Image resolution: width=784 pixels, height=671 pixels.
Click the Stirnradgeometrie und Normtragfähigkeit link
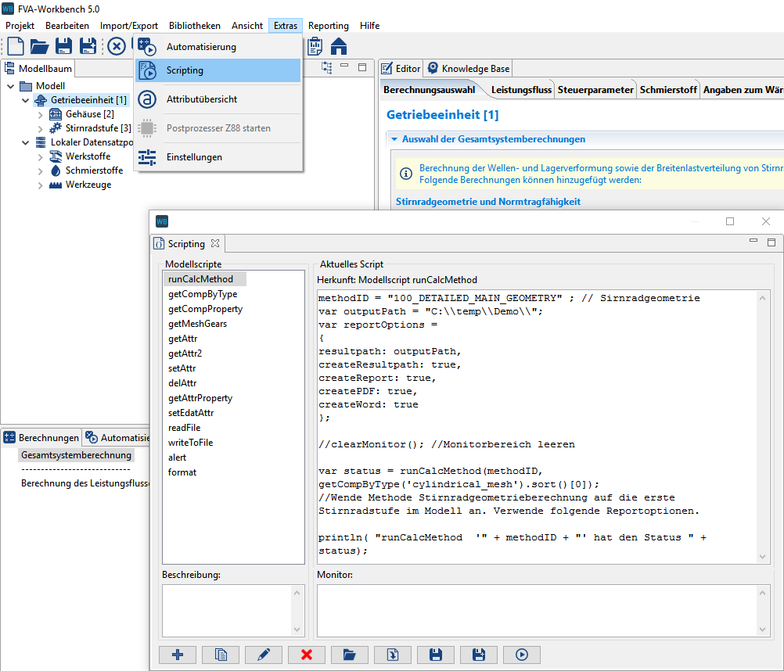(x=488, y=202)
